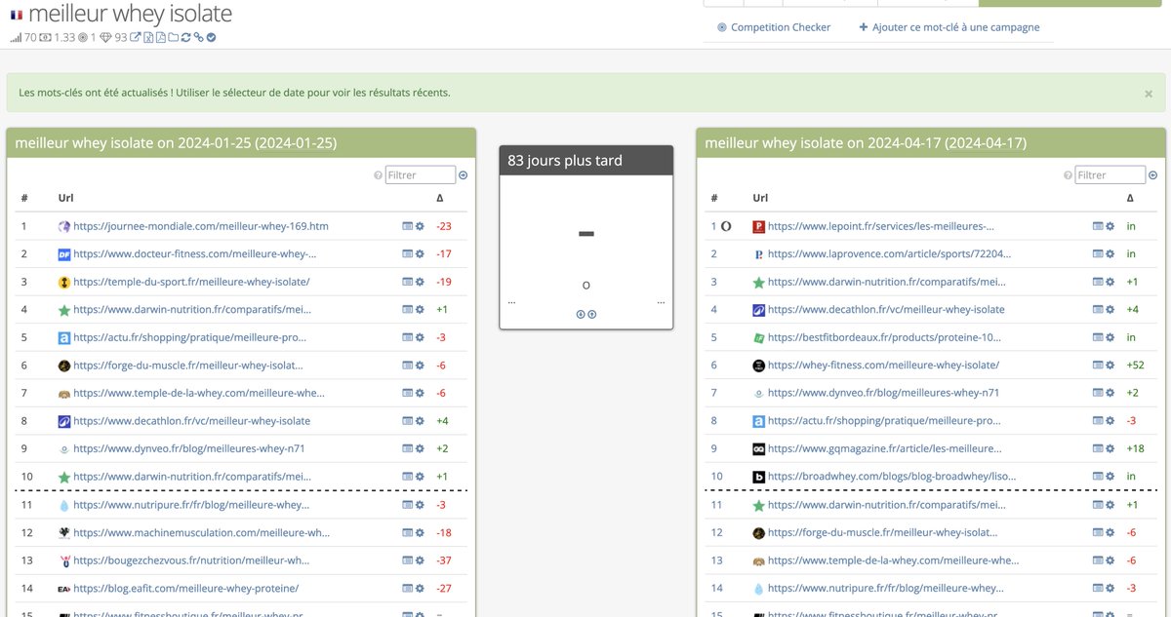The height and width of the screenshot is (617, 1171).
Task: Open gear settings for left nutripure.fr row
Action: point(420,505)
